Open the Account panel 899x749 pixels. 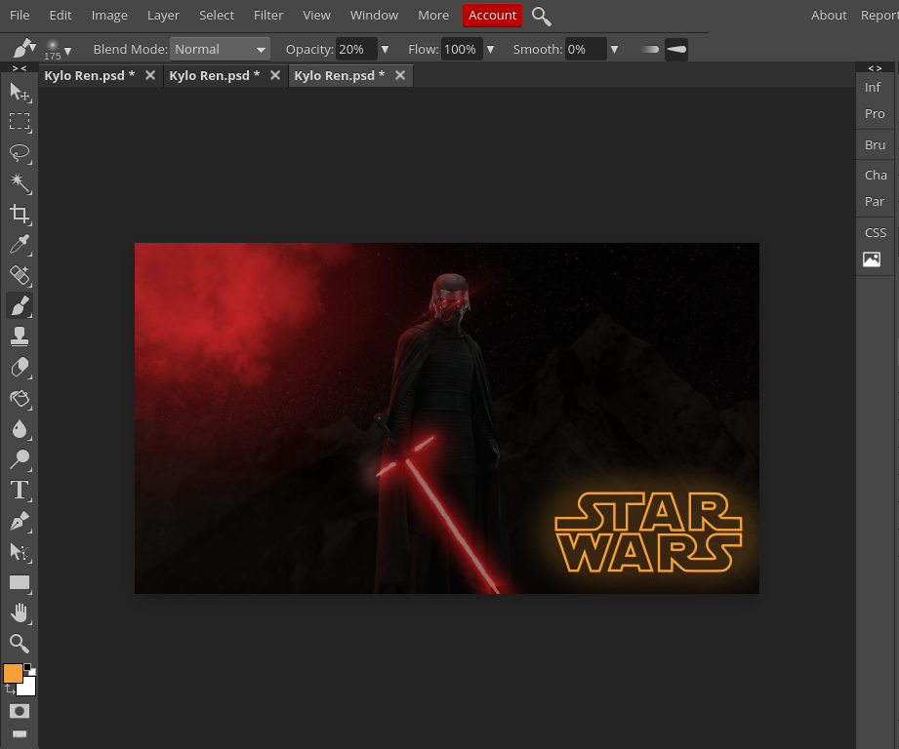[492, 15]
